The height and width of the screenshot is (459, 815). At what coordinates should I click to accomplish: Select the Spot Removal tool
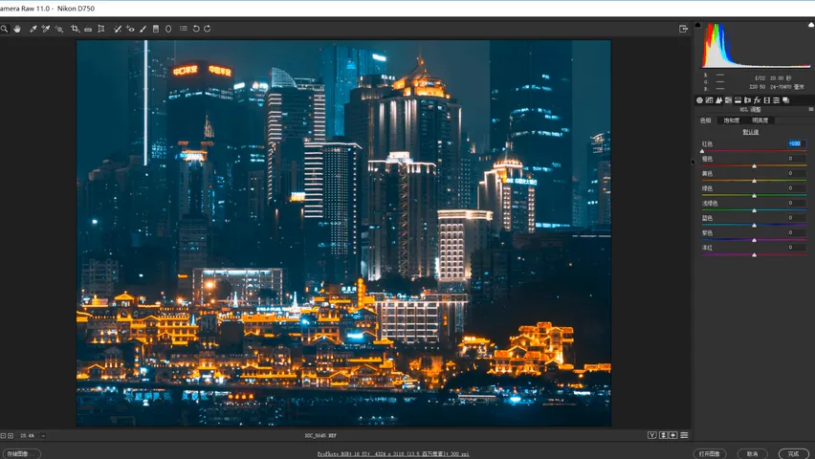point(118,29)
